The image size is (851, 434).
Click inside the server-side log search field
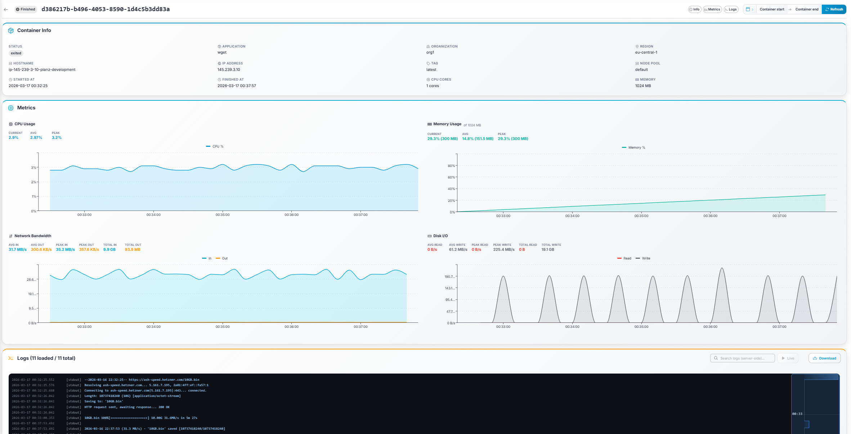(x=743, y=358)
